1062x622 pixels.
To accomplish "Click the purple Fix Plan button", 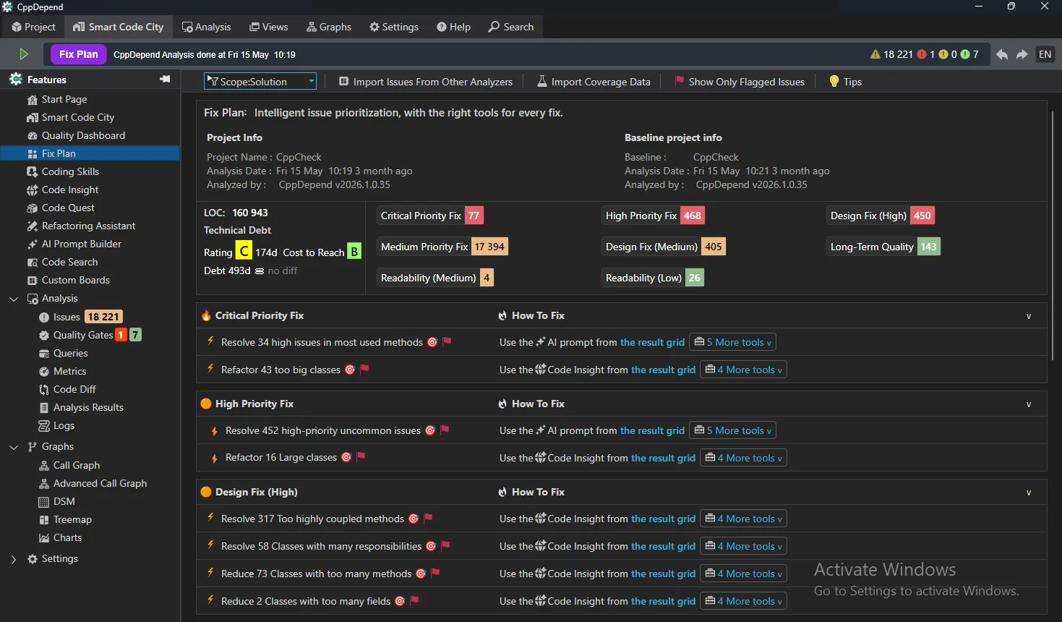I will pos(79,54).
